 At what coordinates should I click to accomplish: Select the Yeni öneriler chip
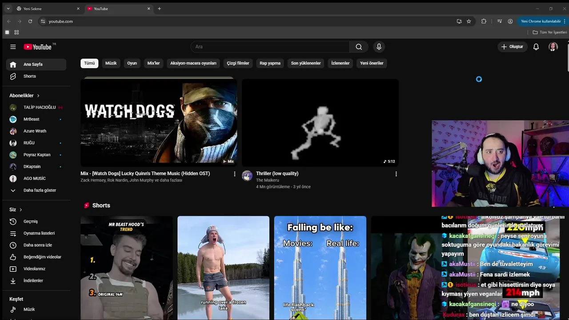click(x=372, y=63)
